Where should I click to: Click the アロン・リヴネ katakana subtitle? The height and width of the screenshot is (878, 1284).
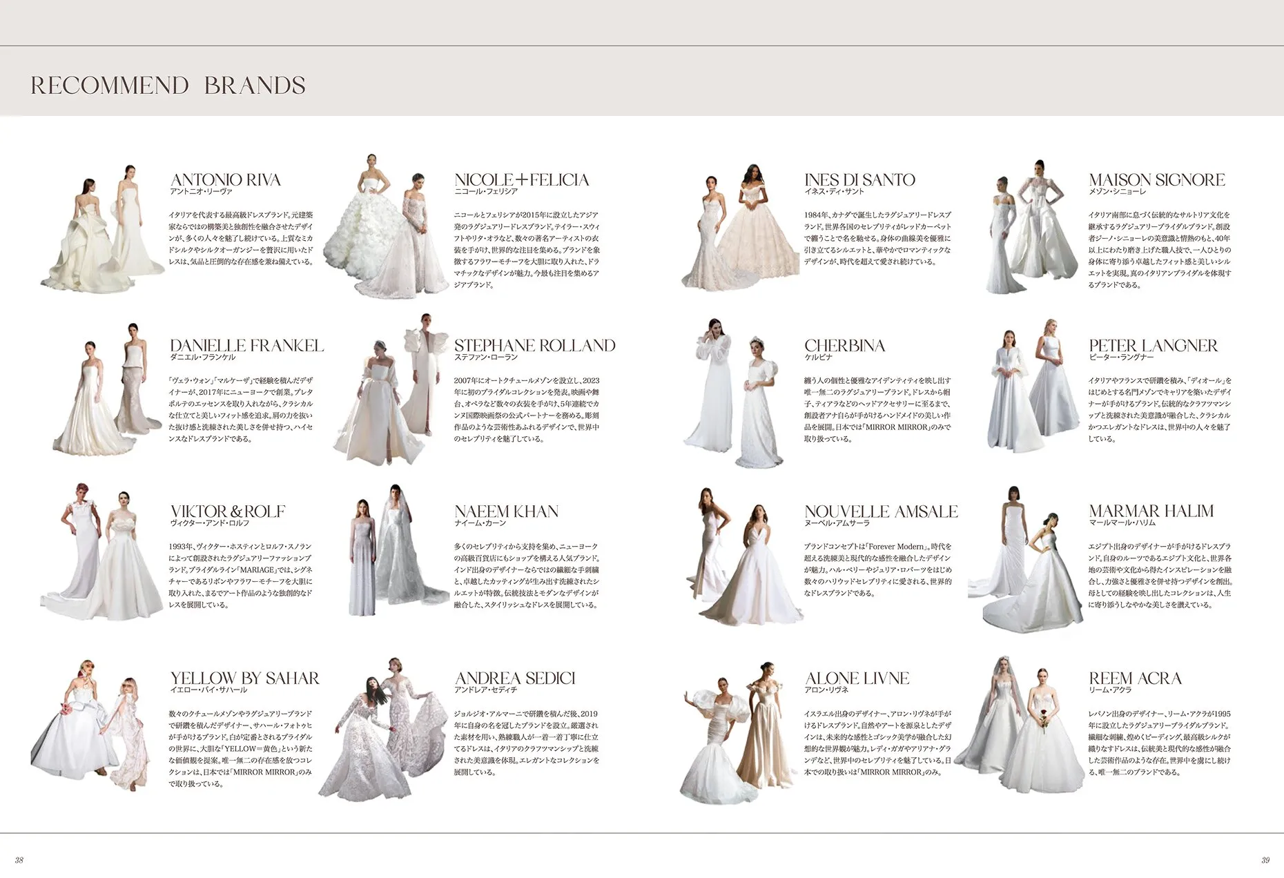point(826,690)
